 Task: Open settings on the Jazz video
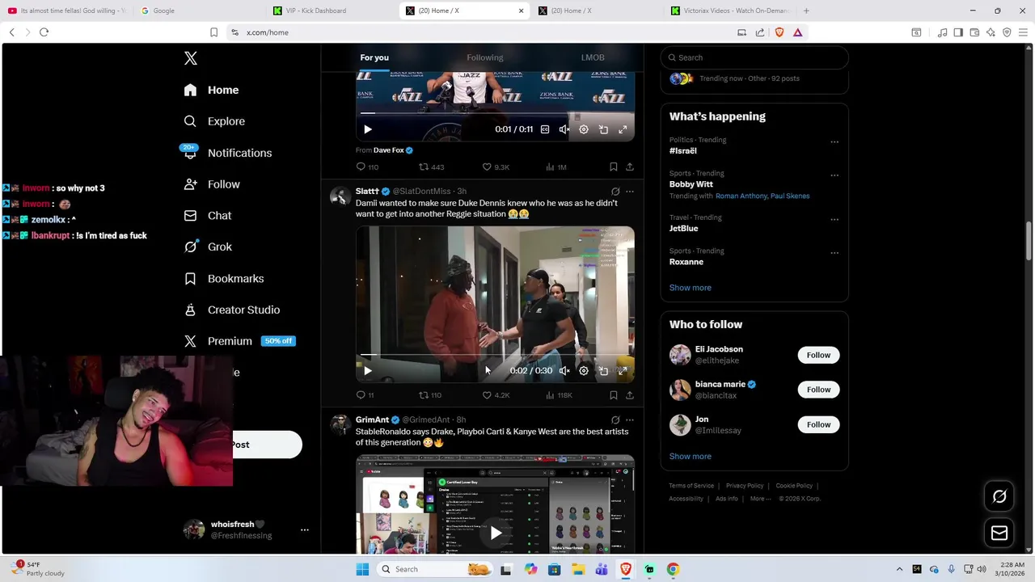[x=584, y=129]
